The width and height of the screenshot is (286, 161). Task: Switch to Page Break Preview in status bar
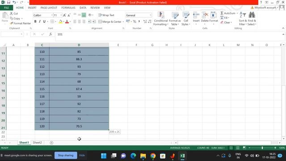tap(244, 148)
